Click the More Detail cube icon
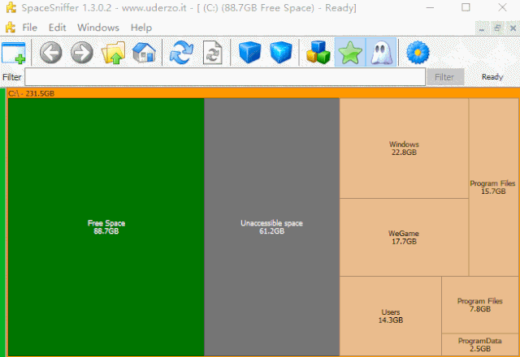The height and width of the screenshot is (357, 520). pyautogui.click(x=281, y=54)
